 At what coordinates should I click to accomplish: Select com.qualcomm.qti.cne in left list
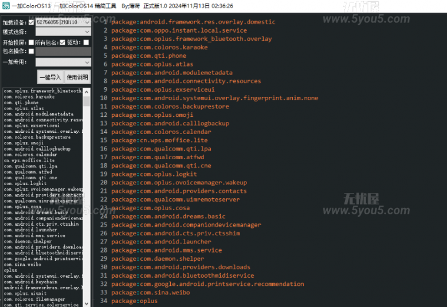click(x=30, y=178)
